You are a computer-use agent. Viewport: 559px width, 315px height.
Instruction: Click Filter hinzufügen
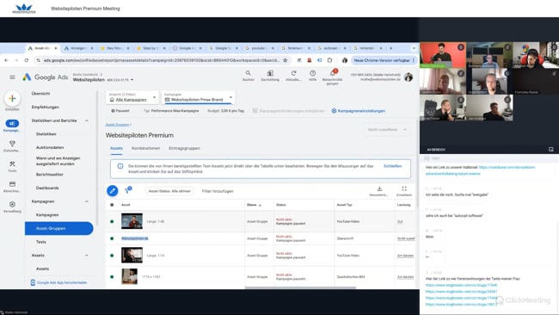pyautogui.click(x=218, y=191)
